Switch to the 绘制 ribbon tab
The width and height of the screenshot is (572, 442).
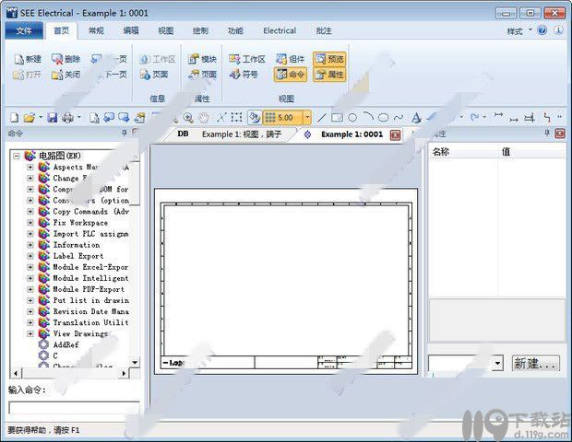pyautogui.click(x=200, y=30)
